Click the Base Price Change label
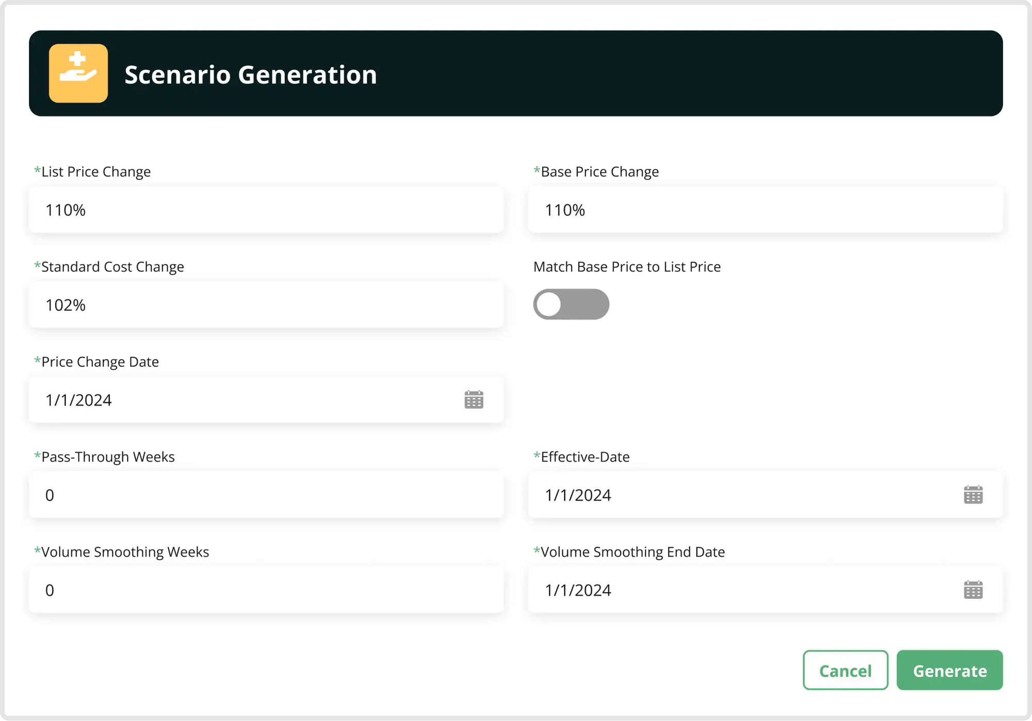The height and width of the screenshot is (721, 1032). tap(596, 172)
